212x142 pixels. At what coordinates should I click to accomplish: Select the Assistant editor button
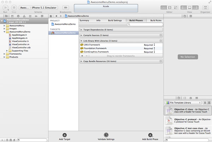pos(170,7)
